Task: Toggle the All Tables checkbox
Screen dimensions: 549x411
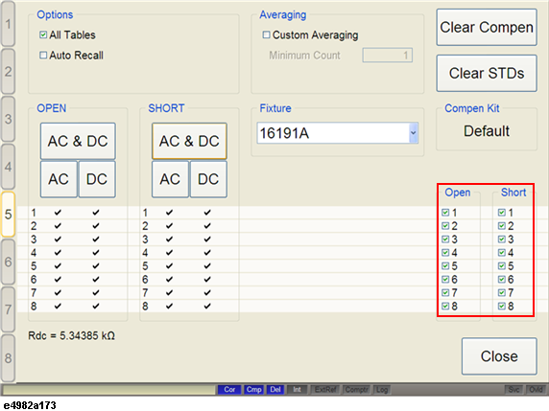Action: click(x=43, y=34)
